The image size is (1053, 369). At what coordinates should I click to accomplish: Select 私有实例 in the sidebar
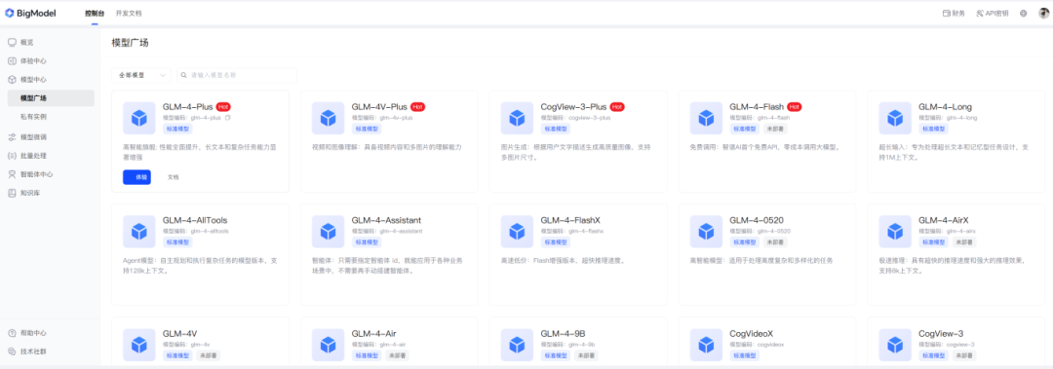pos(51,117)
